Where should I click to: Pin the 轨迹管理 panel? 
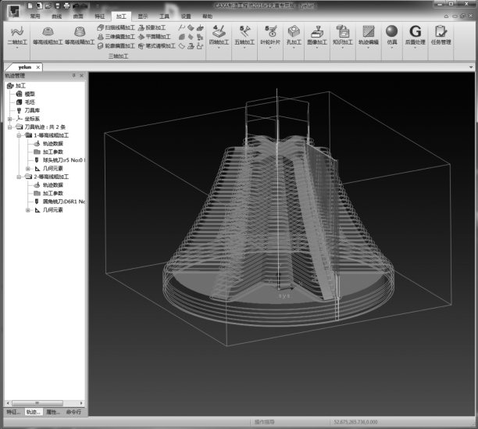73,75
